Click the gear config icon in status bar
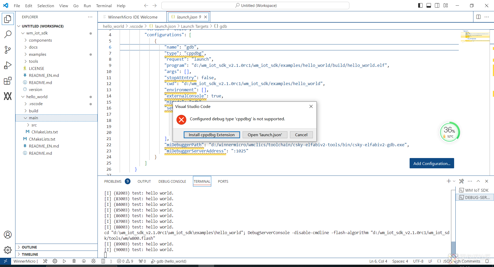Image resolution: width=494 pixels, height=267 pixels. point(55,261)
